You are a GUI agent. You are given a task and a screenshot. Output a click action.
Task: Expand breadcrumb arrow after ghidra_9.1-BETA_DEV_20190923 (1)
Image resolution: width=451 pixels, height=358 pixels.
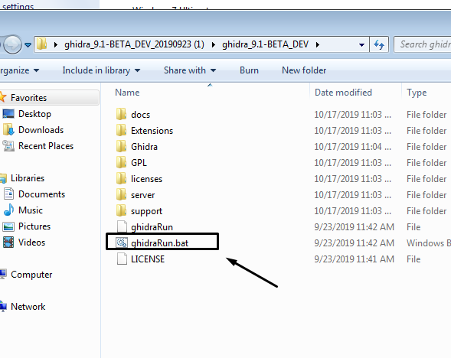tap(213, 44)
